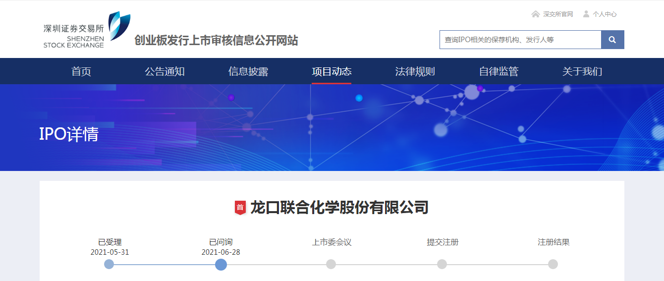Click the 上市委会议 step label

(x=332, y=242)
